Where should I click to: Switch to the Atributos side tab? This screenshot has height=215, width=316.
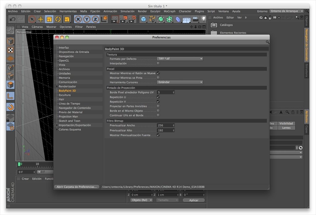click(x=306, y=117)
